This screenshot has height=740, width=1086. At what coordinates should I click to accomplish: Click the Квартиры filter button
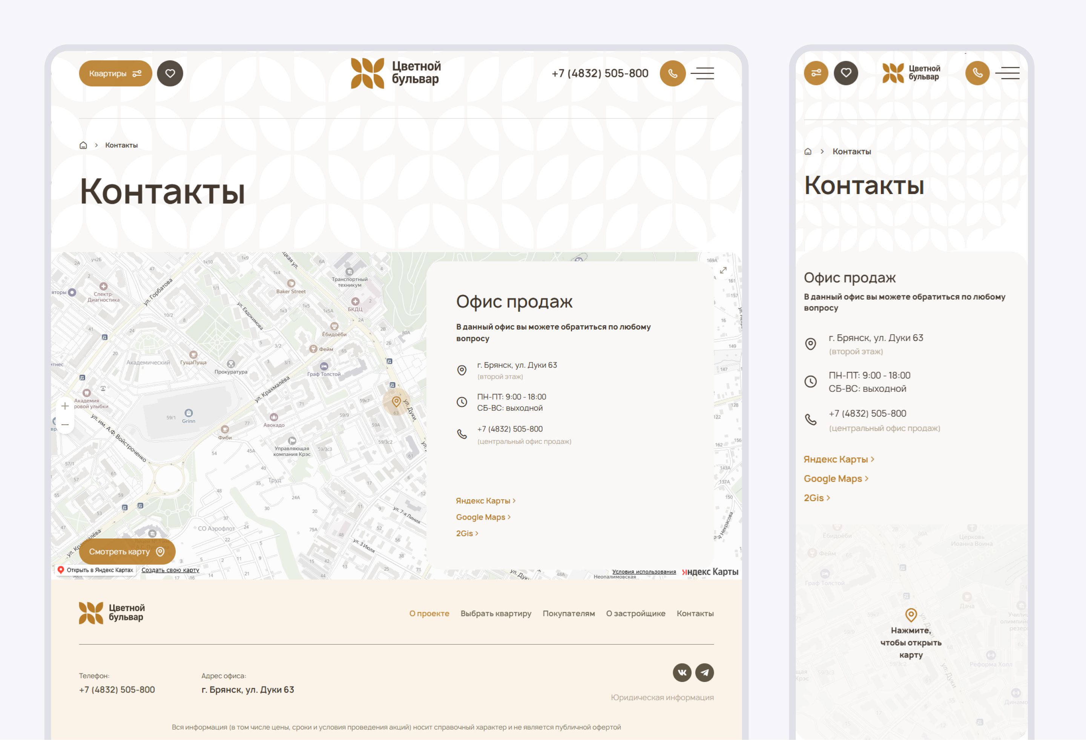tap(115, 73)
